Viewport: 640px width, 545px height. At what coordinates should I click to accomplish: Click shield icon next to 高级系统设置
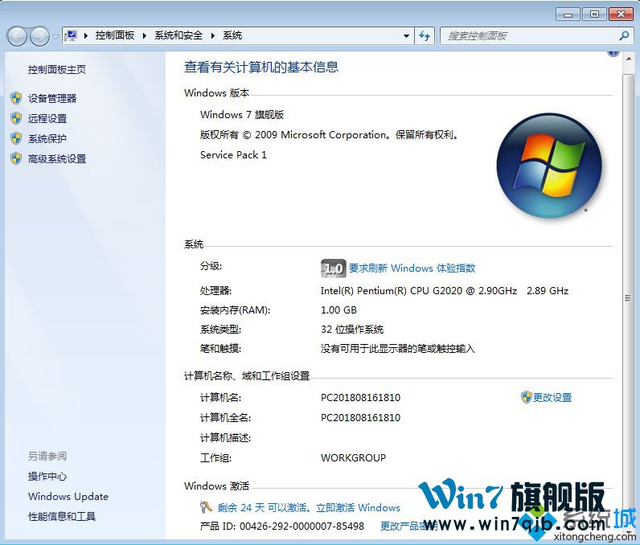pyautogui.click(x=16, y=158)
